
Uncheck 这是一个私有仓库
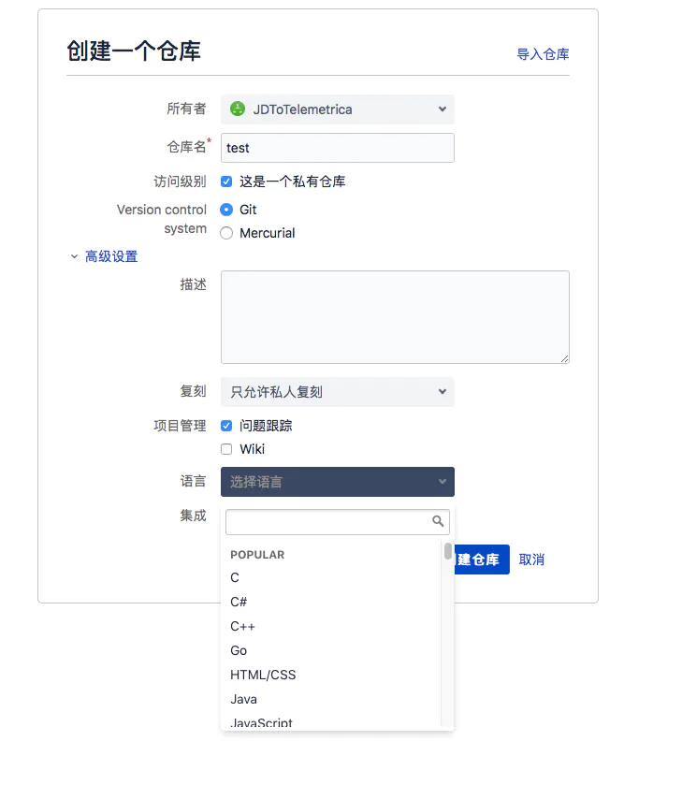point(225,182)
